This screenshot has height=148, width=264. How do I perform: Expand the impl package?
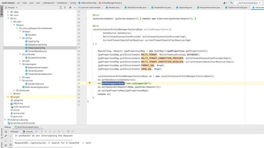tap(20, 61)
